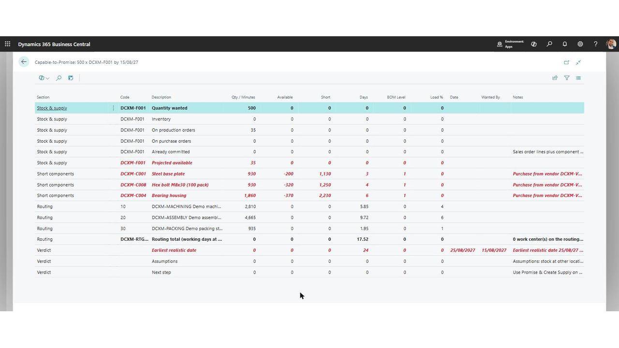Open the notifications bell

click(565, 44)
